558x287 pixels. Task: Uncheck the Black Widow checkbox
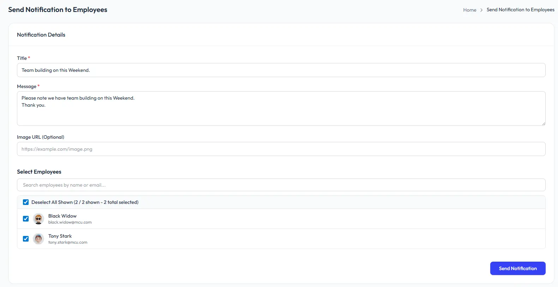(x=26, y=219)
